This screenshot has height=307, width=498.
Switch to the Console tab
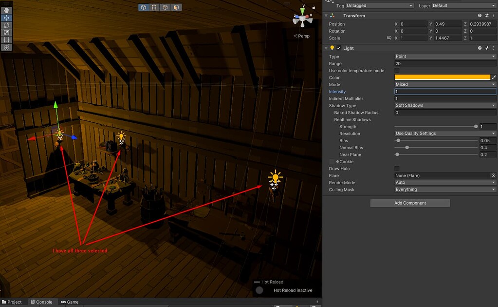coord(43,302)
